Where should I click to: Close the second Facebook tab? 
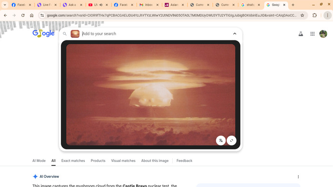pos(132,5)
